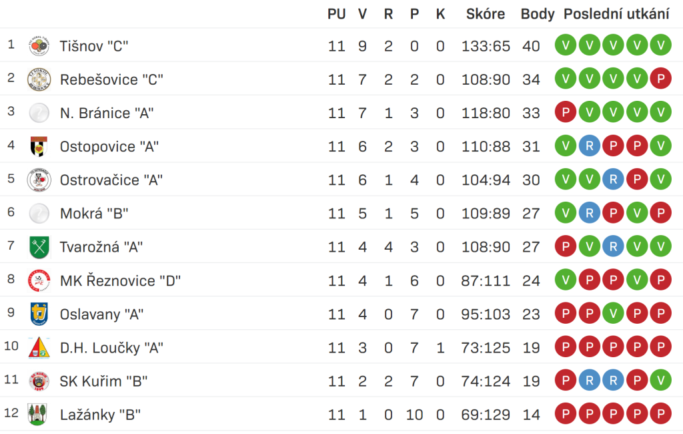The height and width of the screenshot is (434, 683).
Task: Click the N. Bránice "A" placeholder logo
Action: pyautogui.click(x=39, y=113)
